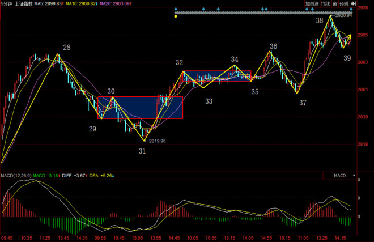Click the 加自选 add-to-watchlist button
The height and width of the screenshot is (242, 374).
[312, 3]
